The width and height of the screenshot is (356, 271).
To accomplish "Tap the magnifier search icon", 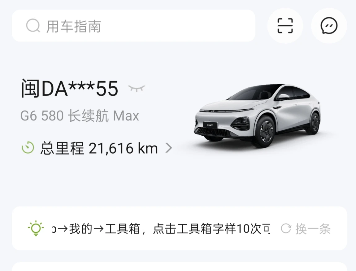I will [x=33, y=26].
